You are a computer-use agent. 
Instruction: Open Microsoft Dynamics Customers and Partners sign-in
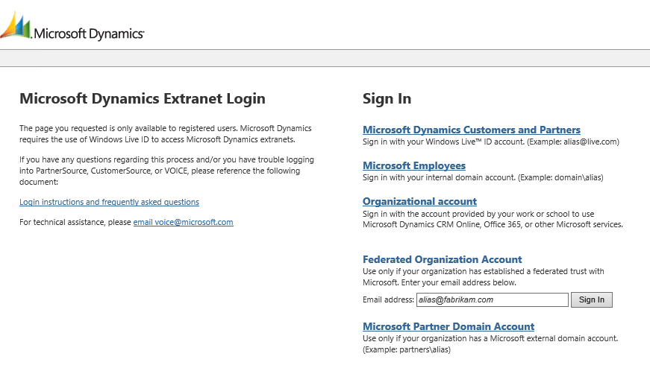coord(471,130)
